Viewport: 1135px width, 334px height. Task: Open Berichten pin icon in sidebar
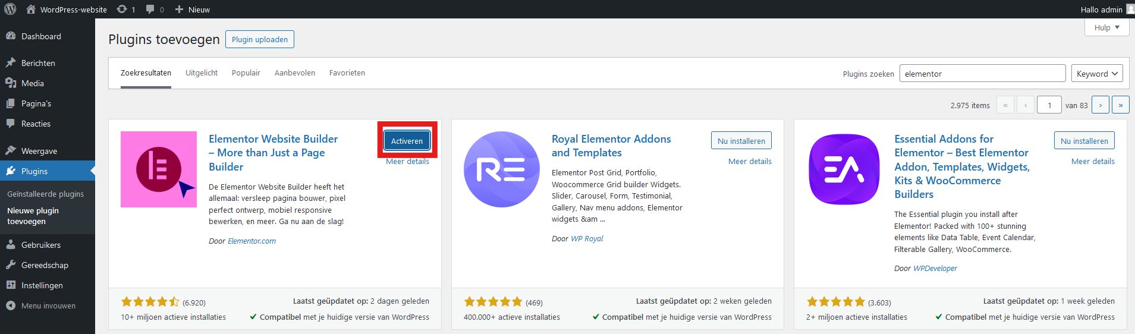11,62
